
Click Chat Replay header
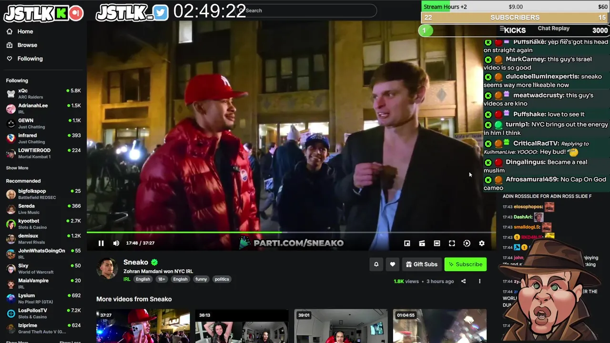coord(553,29)
